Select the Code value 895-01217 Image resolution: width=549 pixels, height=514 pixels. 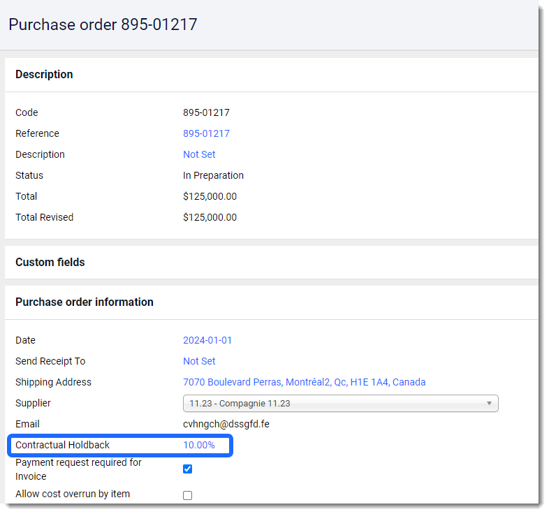pyautogui.click(x=206, y=112)
